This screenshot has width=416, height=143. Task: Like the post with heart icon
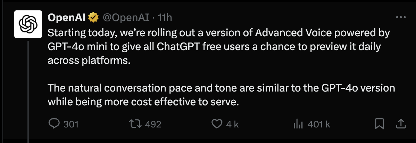click(x=217, y=124)
